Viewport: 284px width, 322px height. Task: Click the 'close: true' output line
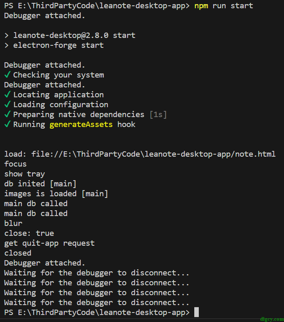point(29,233)
